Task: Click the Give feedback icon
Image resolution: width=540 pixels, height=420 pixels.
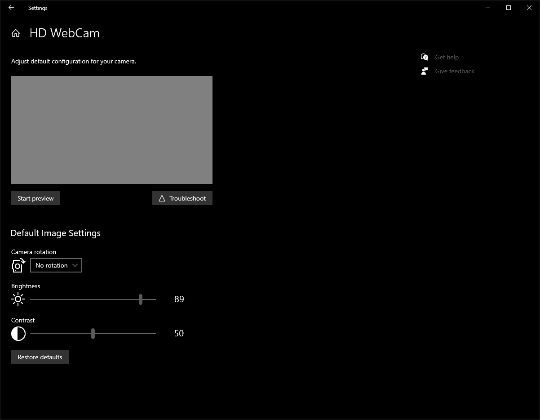Action: 424,71
